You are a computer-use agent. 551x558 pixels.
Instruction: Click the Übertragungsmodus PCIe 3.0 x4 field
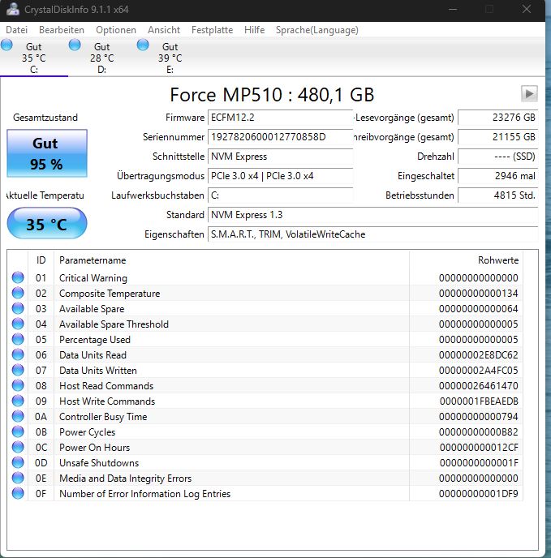pyautogui.click(x=280, y=176)
